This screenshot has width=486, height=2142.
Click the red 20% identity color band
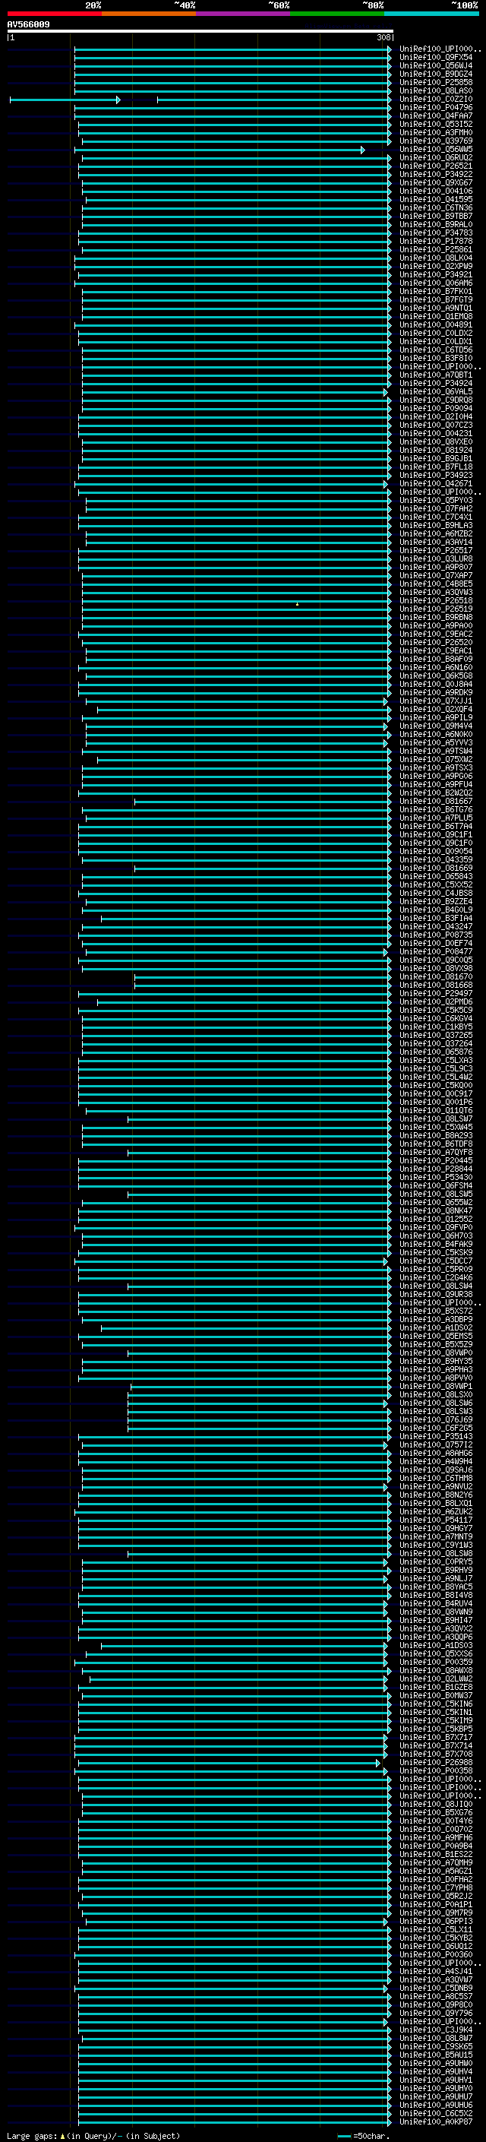(54, 14)
